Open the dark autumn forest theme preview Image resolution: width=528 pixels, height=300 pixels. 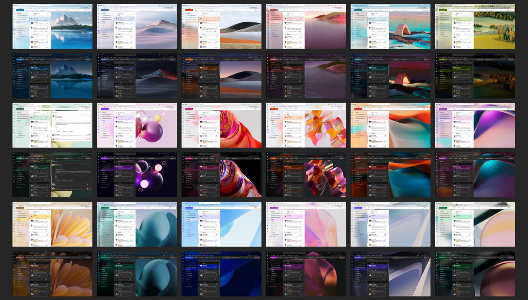point(475,76)
